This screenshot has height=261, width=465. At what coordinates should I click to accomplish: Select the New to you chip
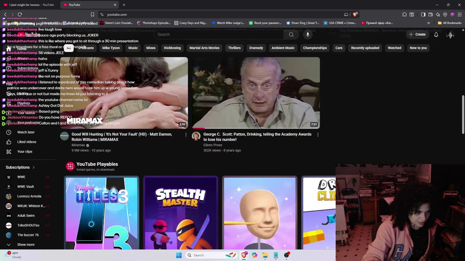418,48
